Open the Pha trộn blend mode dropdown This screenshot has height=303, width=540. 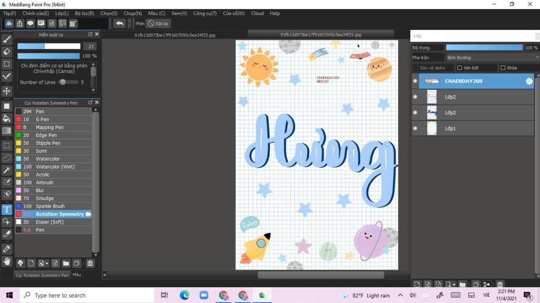(492, 57)
